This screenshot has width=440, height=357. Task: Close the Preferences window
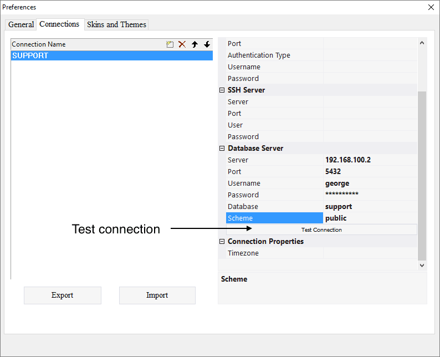click(431, 7)
